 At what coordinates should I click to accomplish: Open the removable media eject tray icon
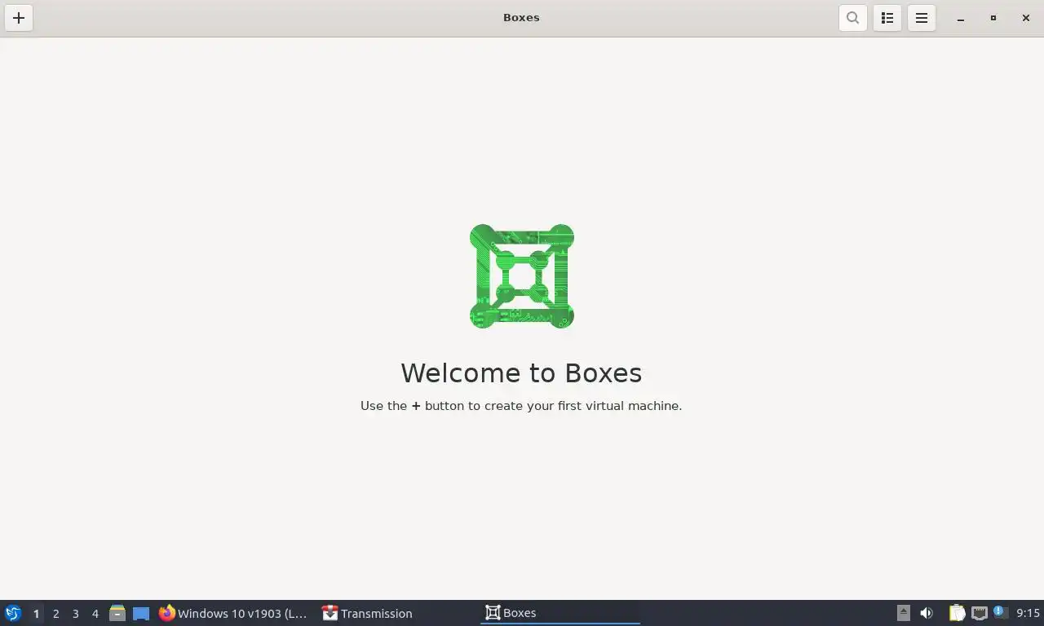coord(903,613)
